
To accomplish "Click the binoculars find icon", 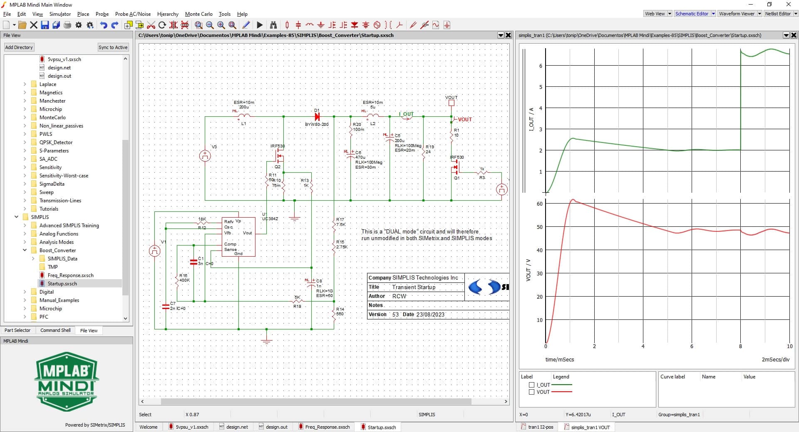I will [273, 25].
